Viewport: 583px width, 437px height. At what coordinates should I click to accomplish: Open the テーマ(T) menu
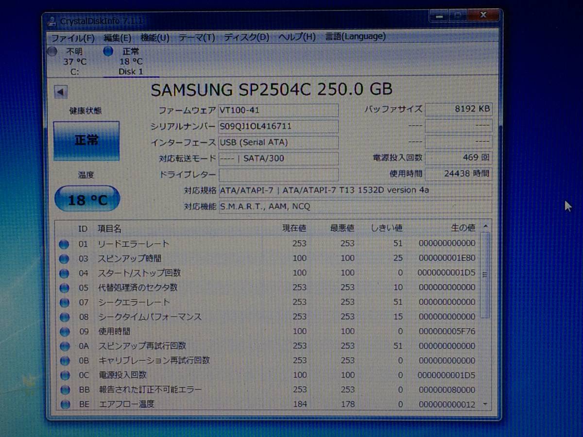tap(197, 37)
